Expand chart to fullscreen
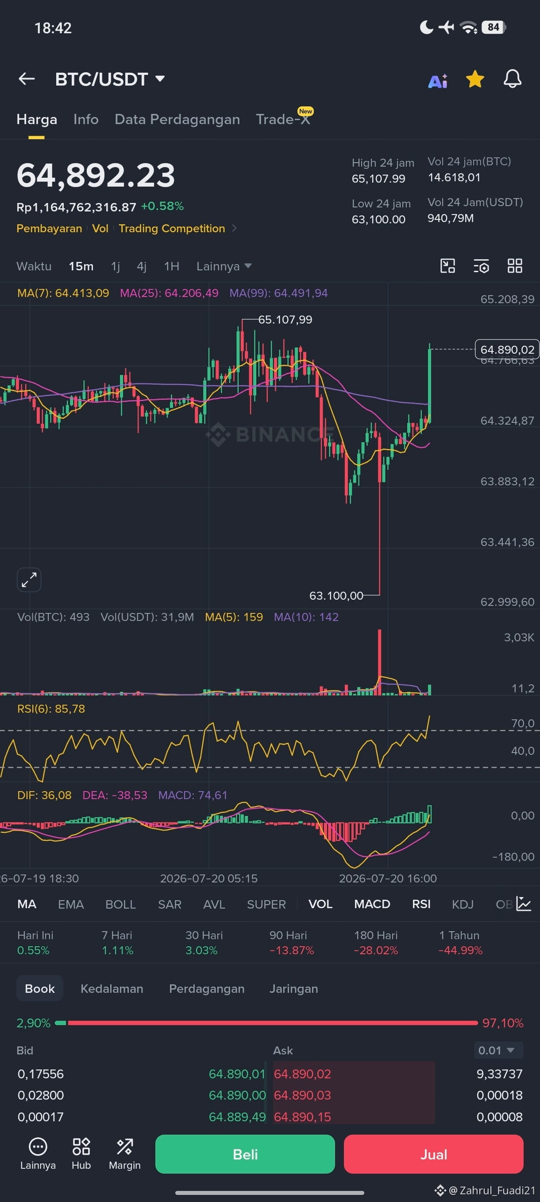540x1202 pixels. [x=29, y=580]
